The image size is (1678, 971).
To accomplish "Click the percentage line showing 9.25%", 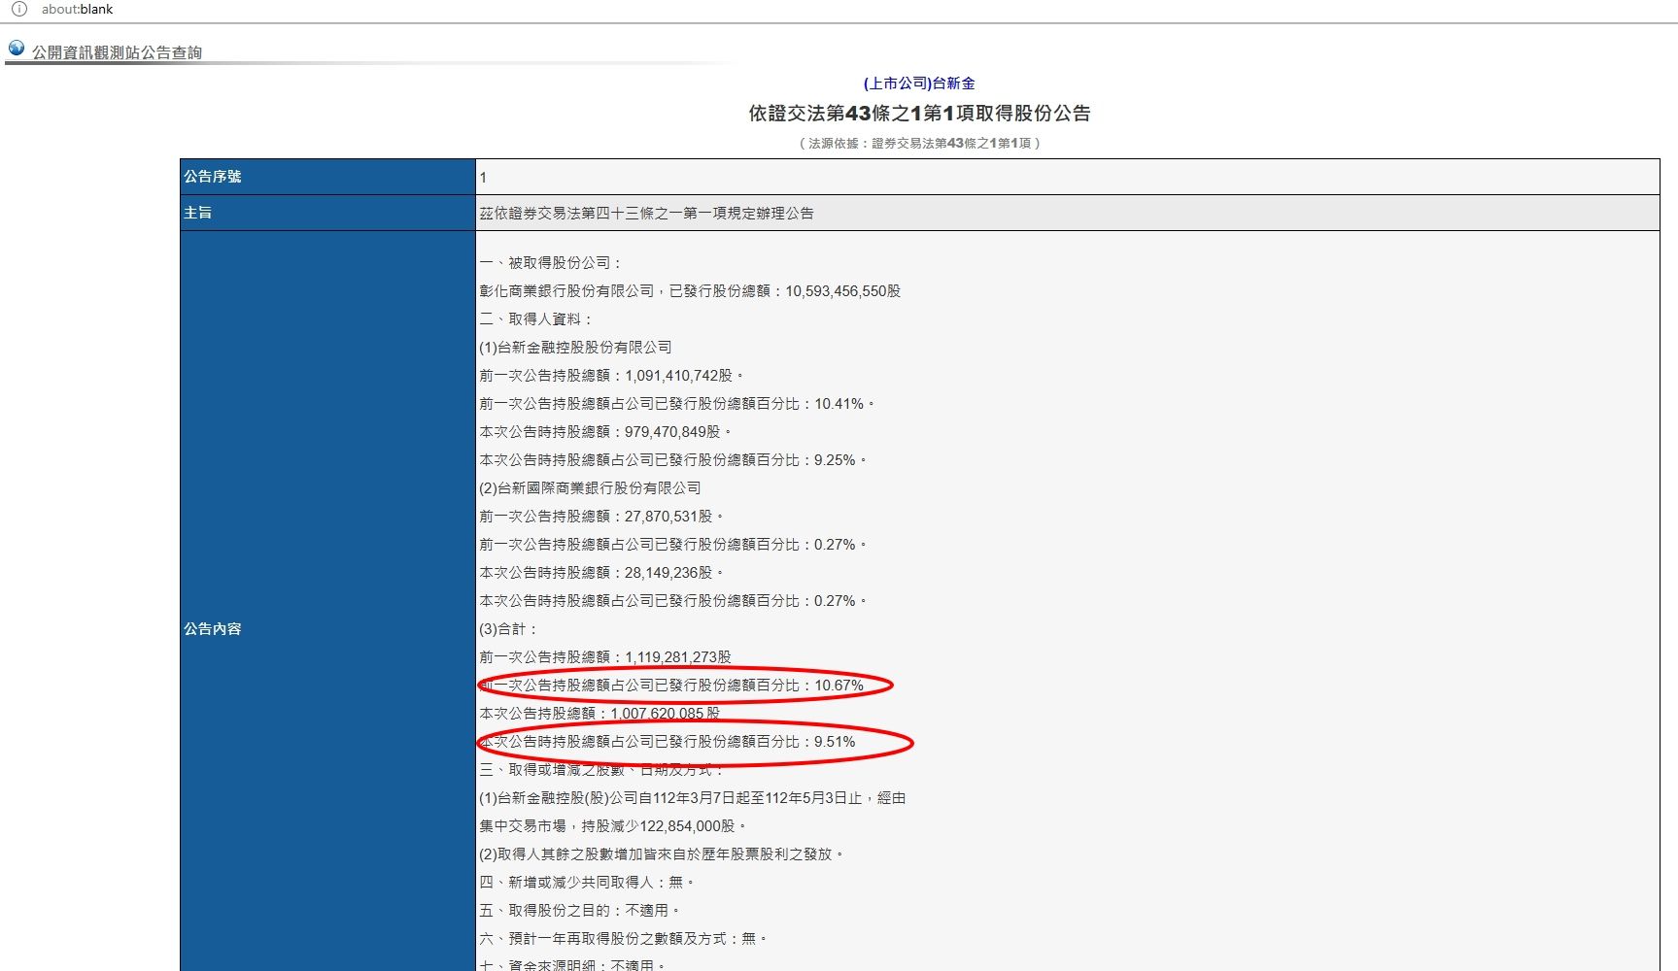I will pyautogui.click(x=673, y=459).
